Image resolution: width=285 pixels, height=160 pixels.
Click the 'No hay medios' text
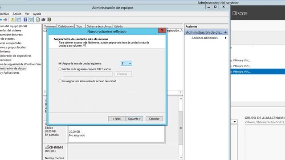coord(54,158)
